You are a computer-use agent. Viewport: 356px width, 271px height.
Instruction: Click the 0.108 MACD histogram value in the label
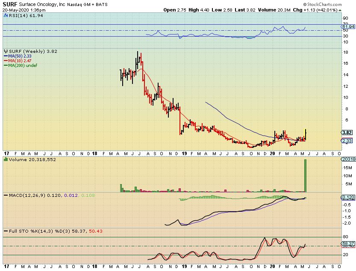pos(88,195)
